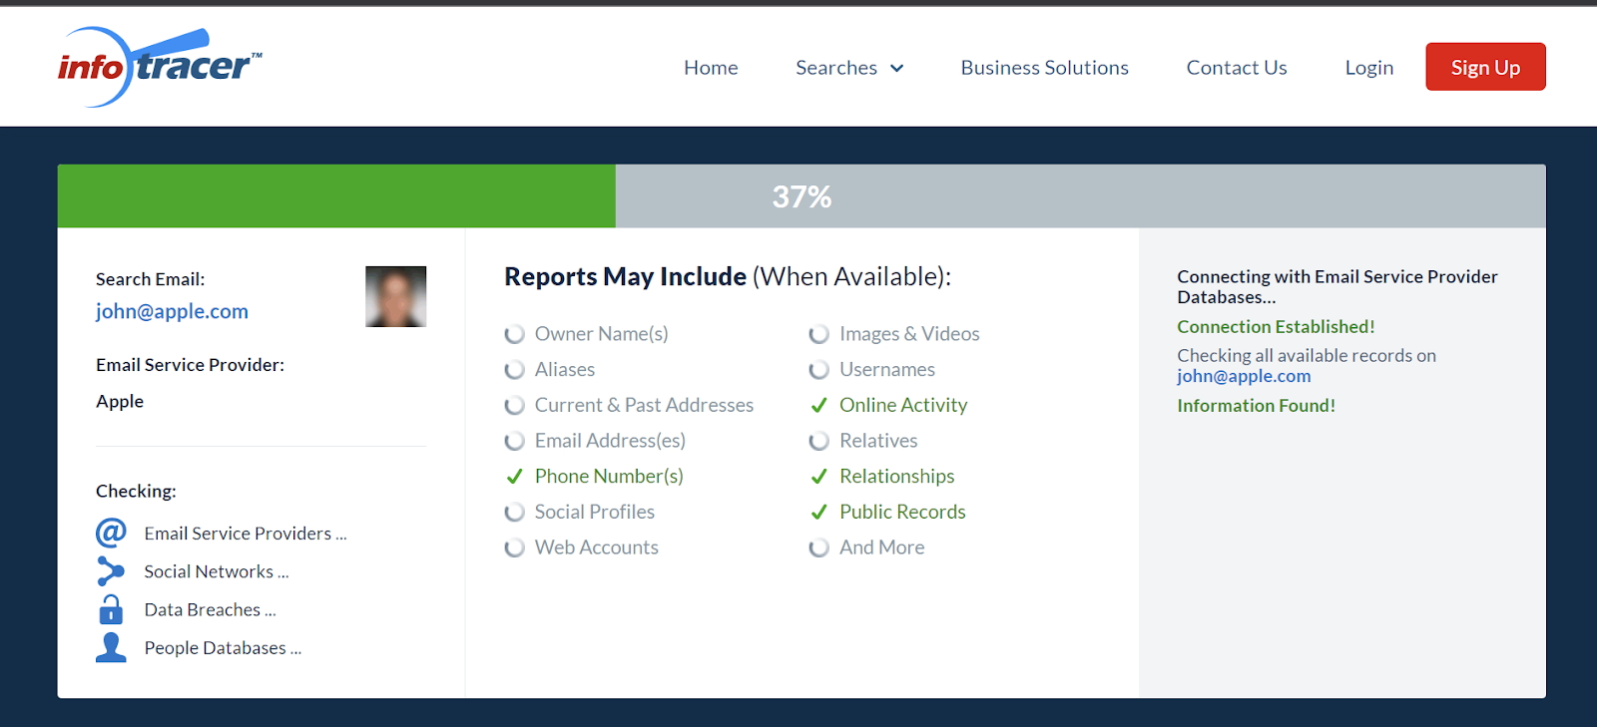Viewport: 1597px width, 727px height.
Task: Click the green checkmark beside Relationships
Action: click(x=818, y=477)
